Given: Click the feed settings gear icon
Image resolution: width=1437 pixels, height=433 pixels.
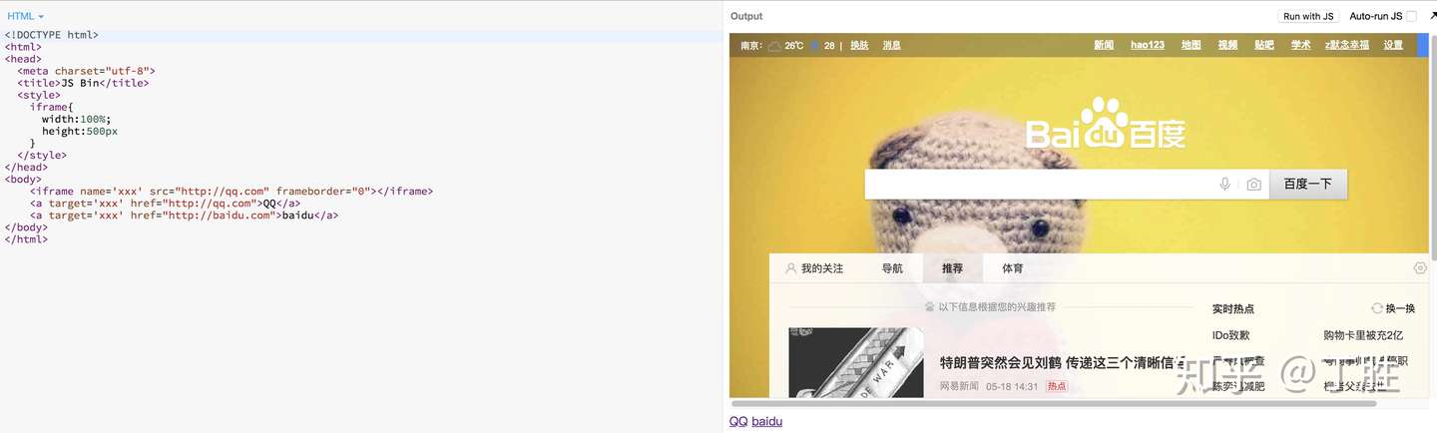Looking at the screenshot, I should [1420, 268].
